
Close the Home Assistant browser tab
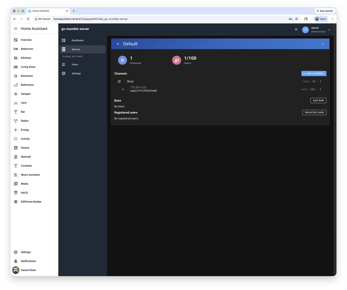[x=67, y=11]
